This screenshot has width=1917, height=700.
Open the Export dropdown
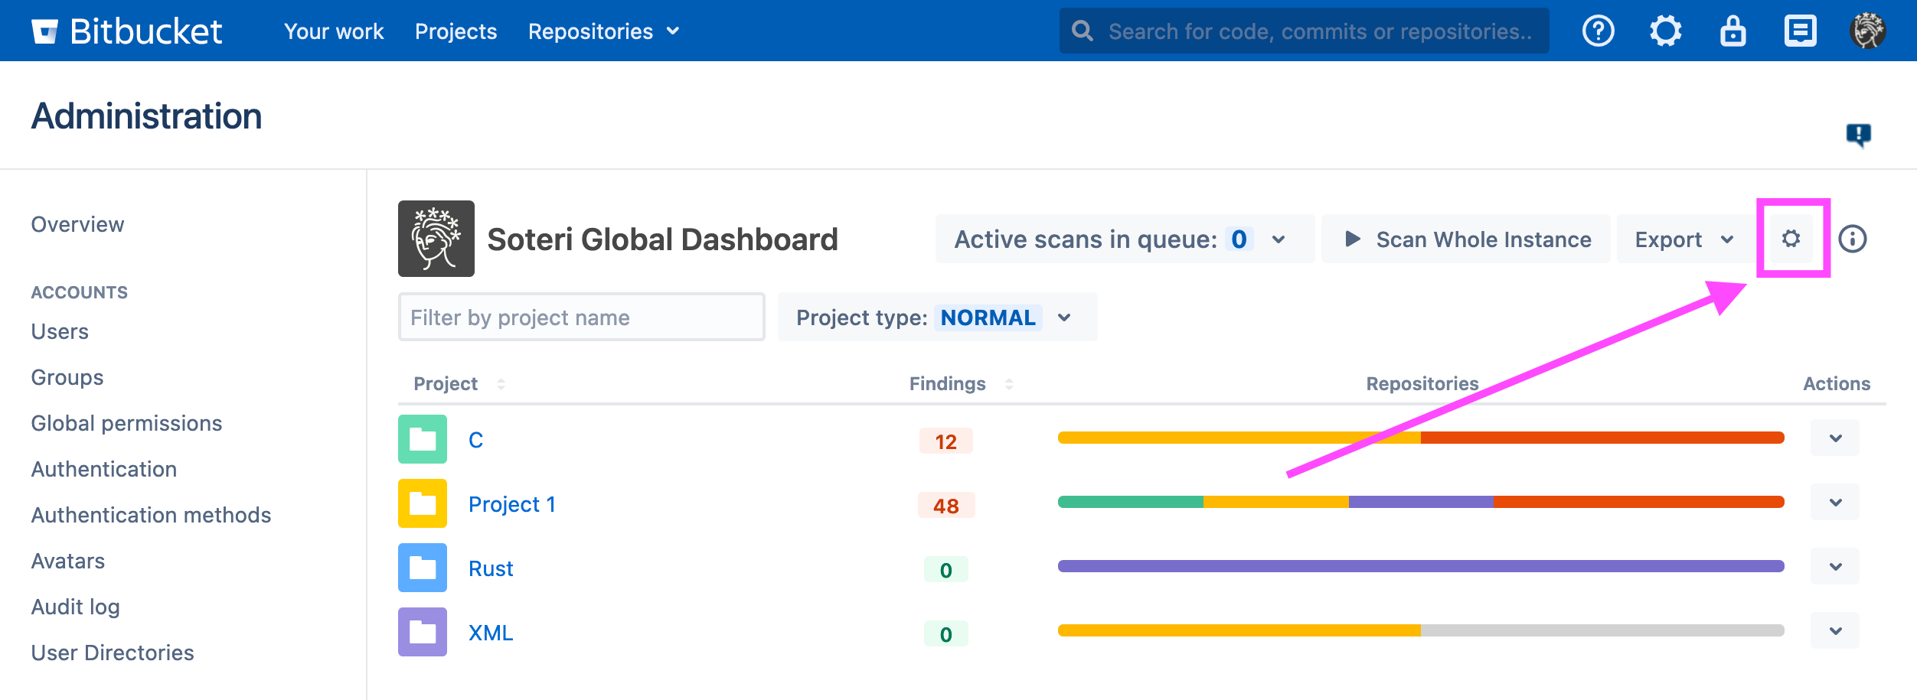point(1683,239)
